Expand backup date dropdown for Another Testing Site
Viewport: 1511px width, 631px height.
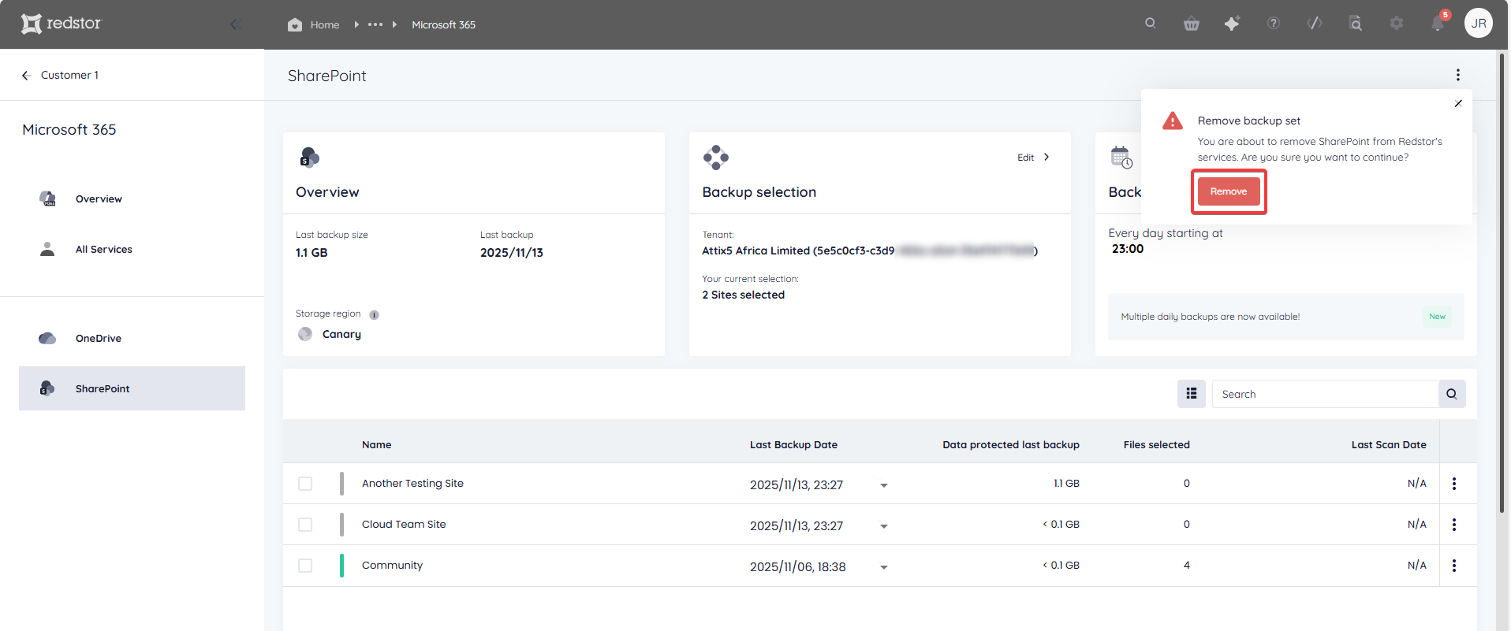point(884,485)
